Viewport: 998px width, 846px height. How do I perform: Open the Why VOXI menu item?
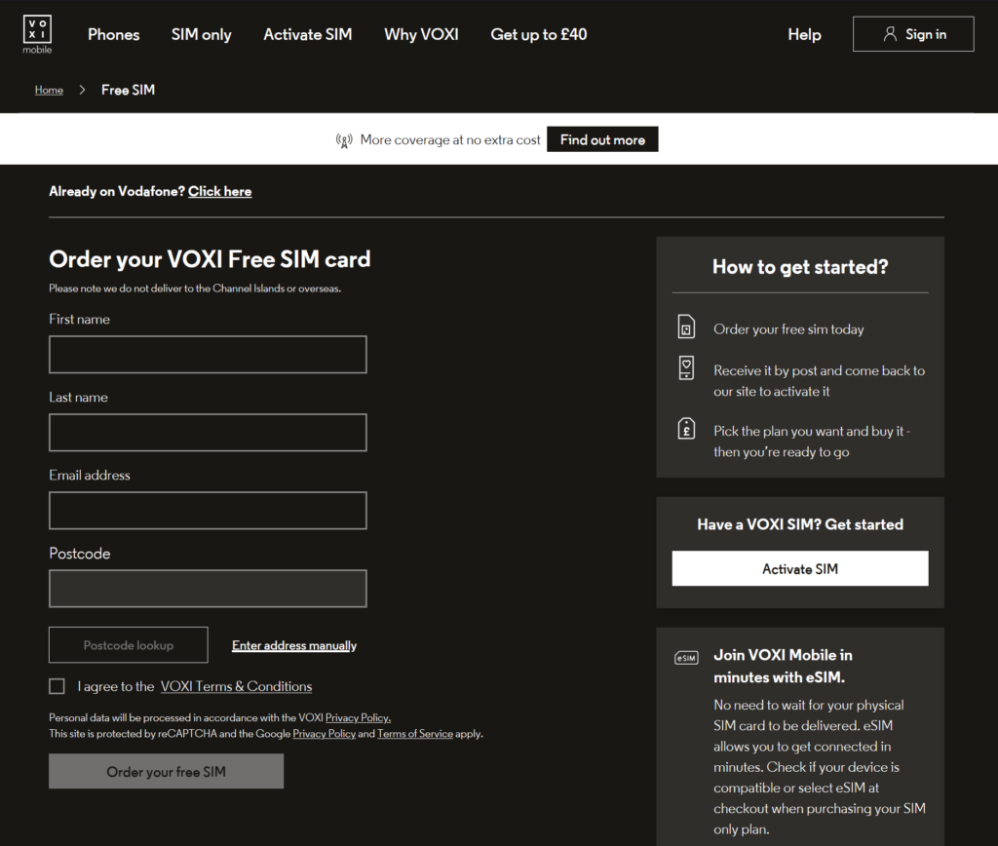[421, 34]
